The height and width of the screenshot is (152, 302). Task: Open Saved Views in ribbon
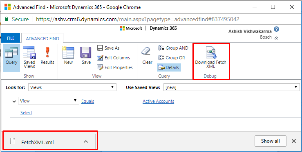29,58
